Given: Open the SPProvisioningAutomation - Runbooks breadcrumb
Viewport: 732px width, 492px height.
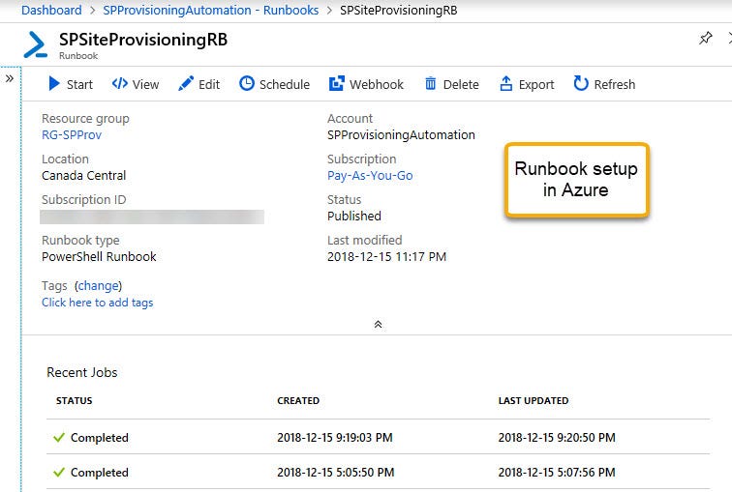Looking at the screenshot, I should click(x=210, y=11).
